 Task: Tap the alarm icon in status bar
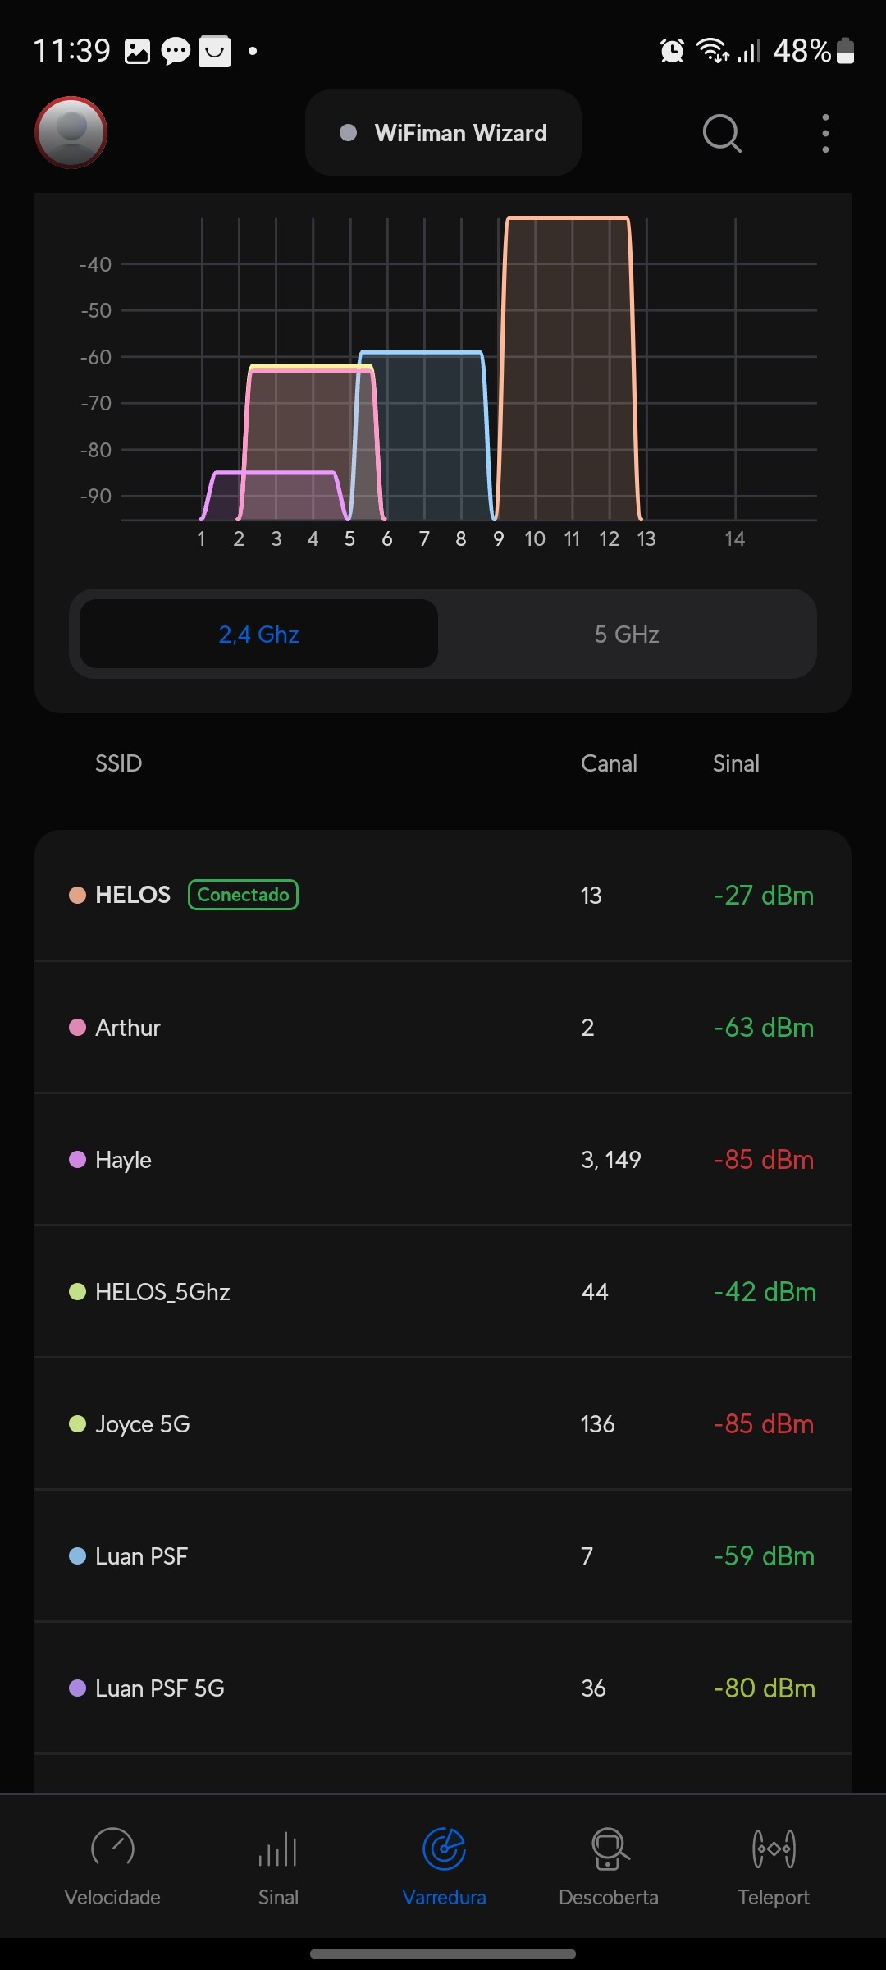672,51
